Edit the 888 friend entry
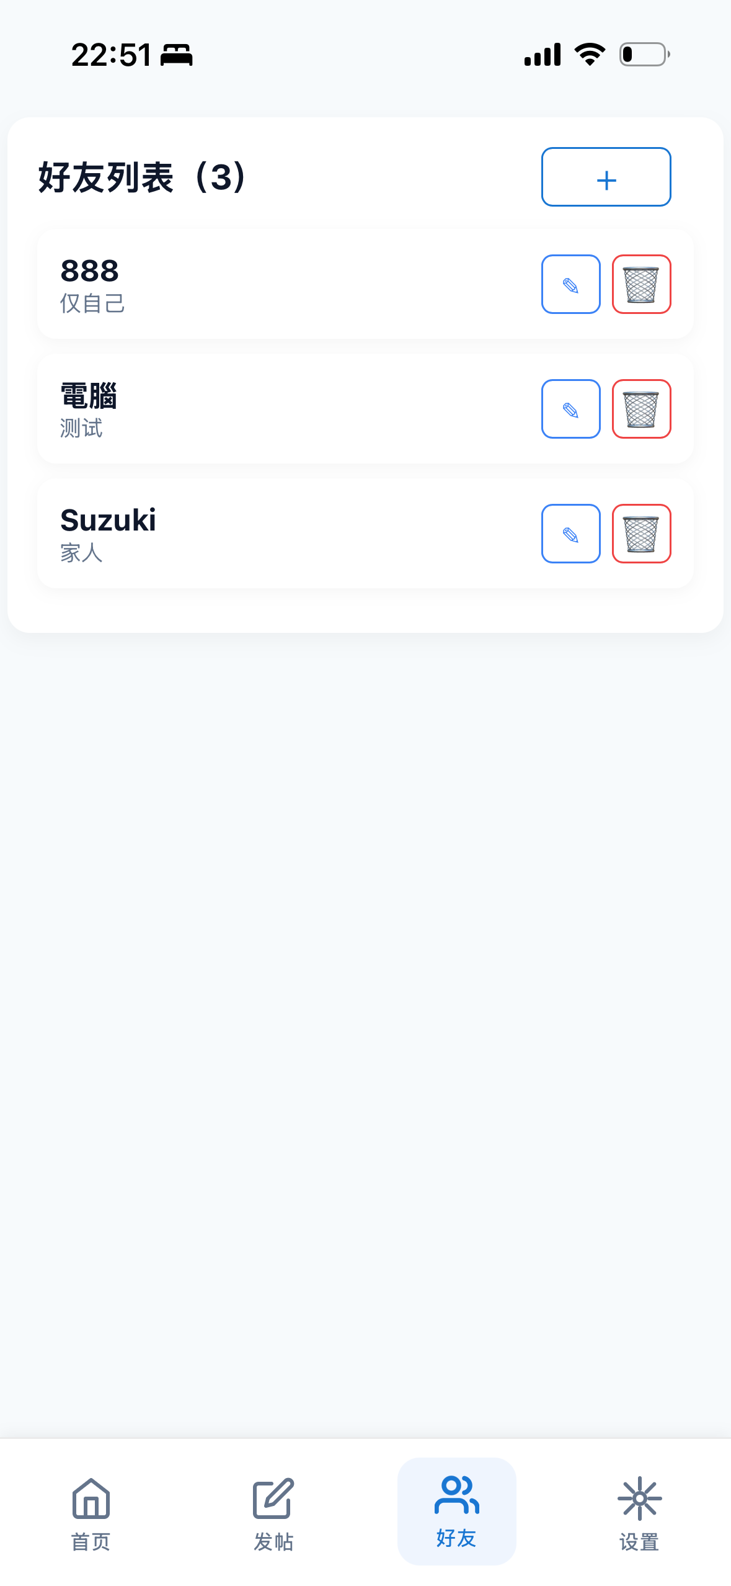The height and width of the screenshot is (1586, 731). pyautogui.click(x=570, y=285)
